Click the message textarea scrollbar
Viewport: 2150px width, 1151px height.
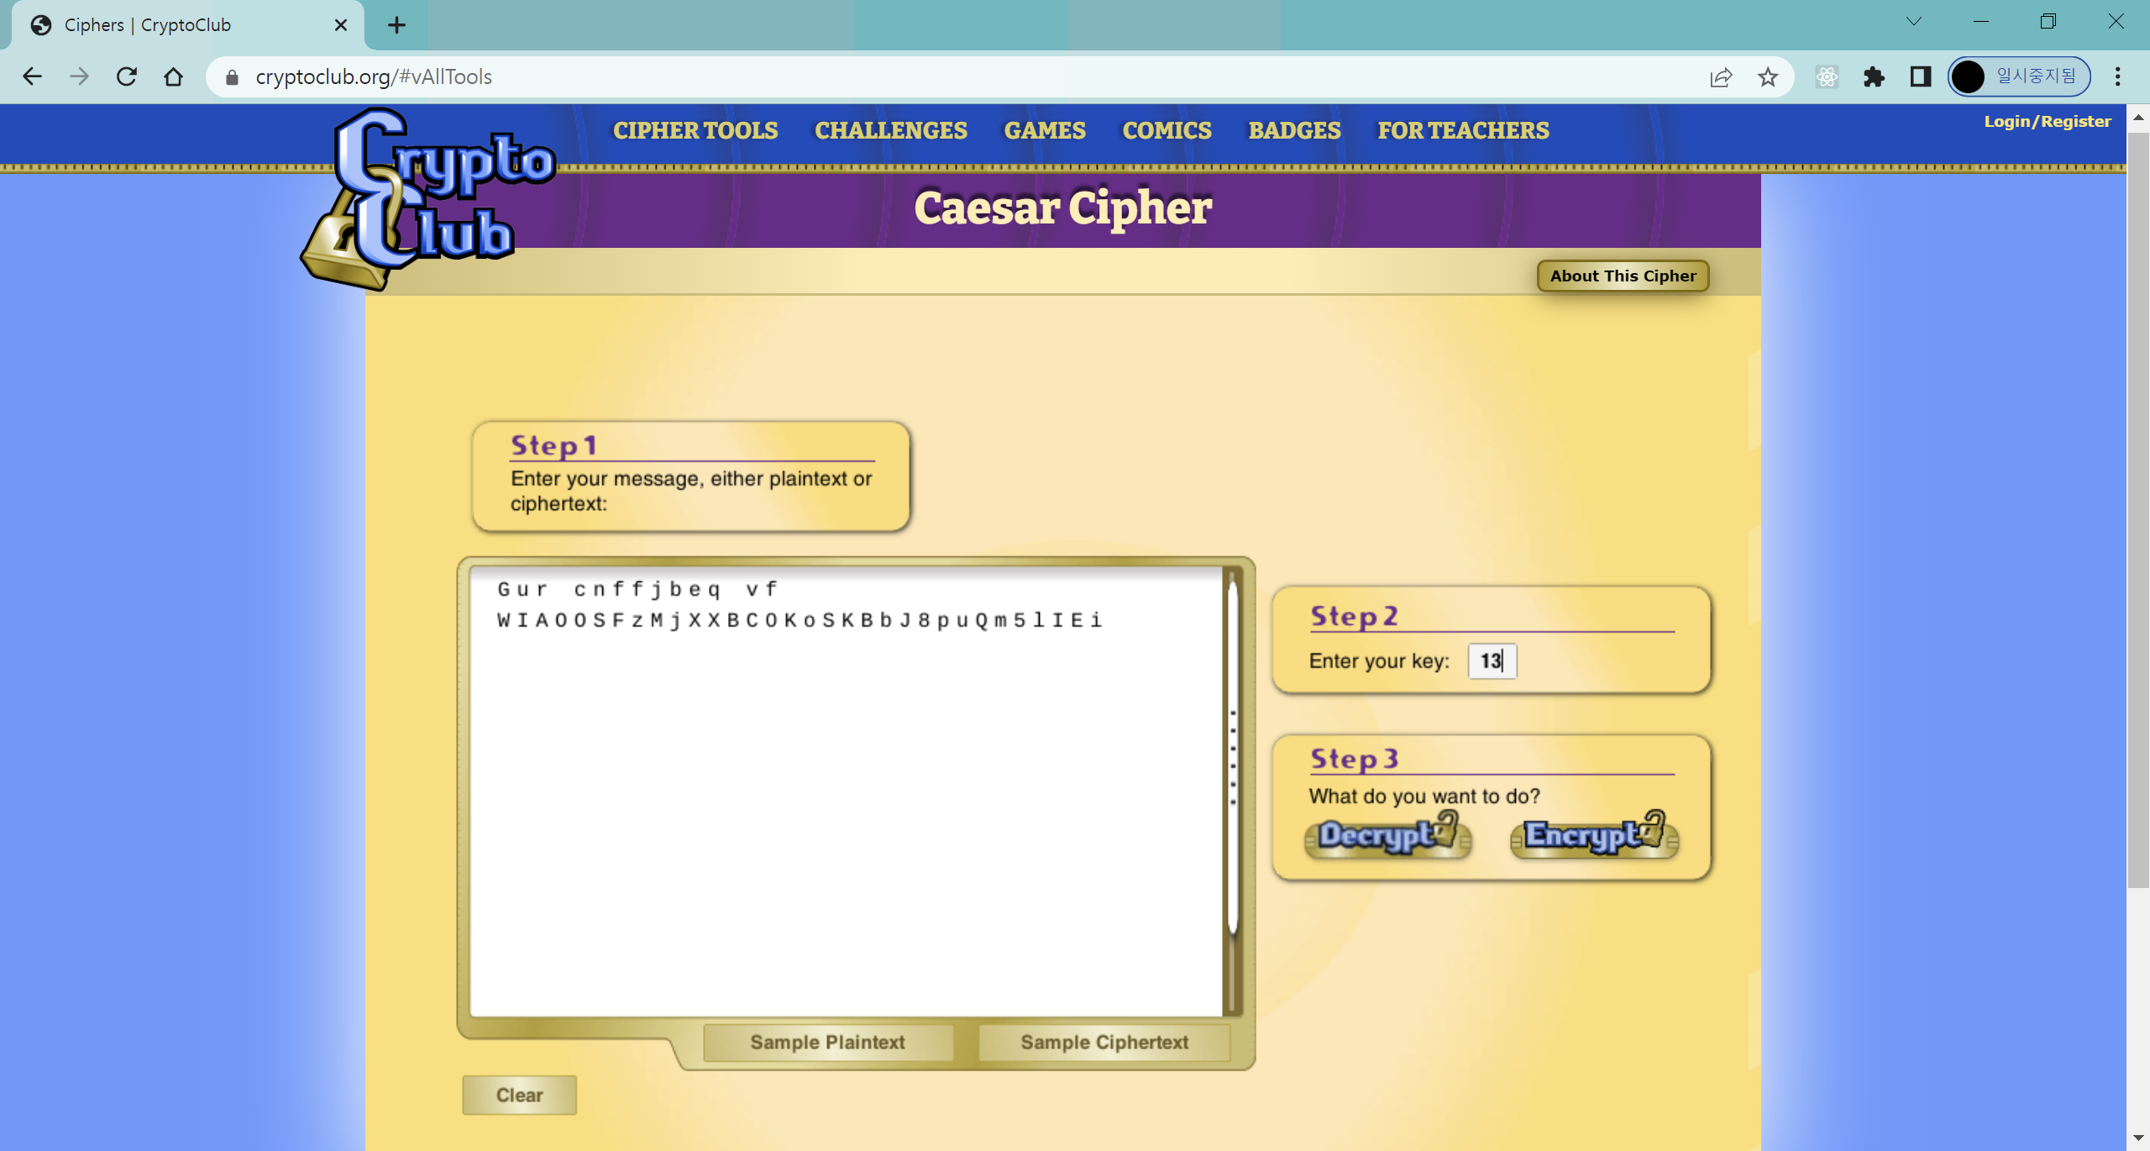click(1233, 756)
